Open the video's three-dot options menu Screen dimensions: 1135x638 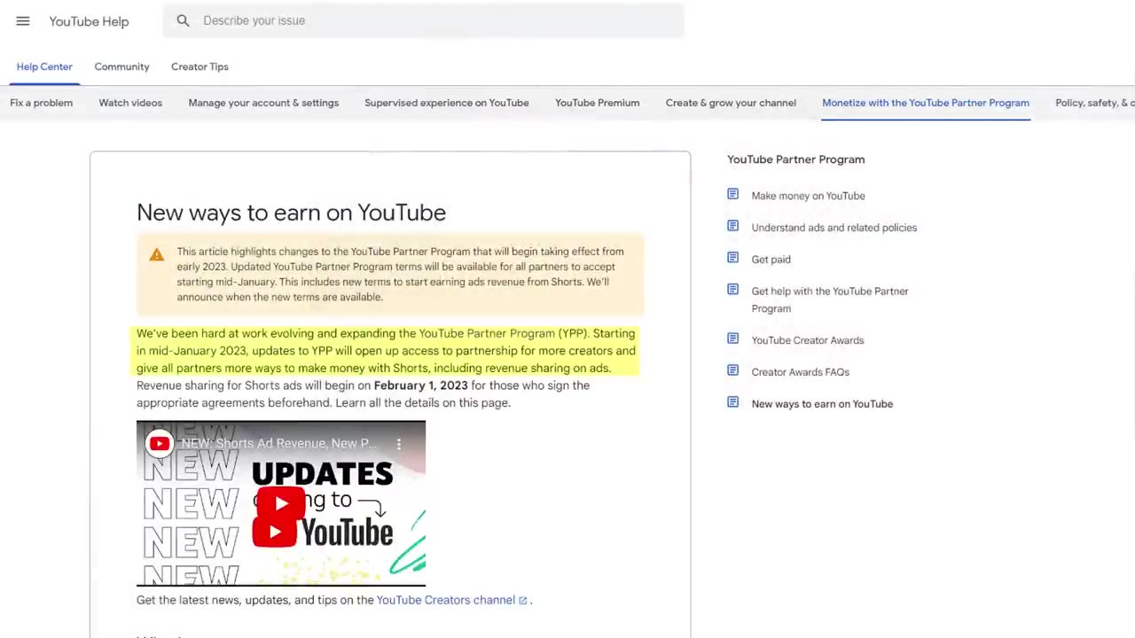399,444
